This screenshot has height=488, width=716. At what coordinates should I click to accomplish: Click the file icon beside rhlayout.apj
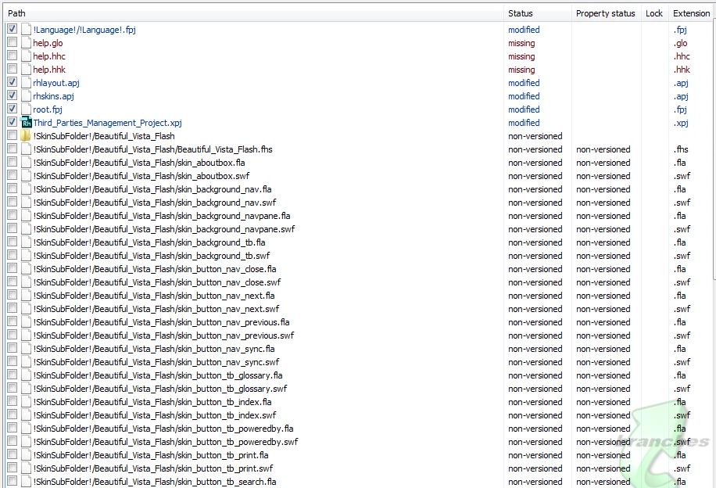26,83
